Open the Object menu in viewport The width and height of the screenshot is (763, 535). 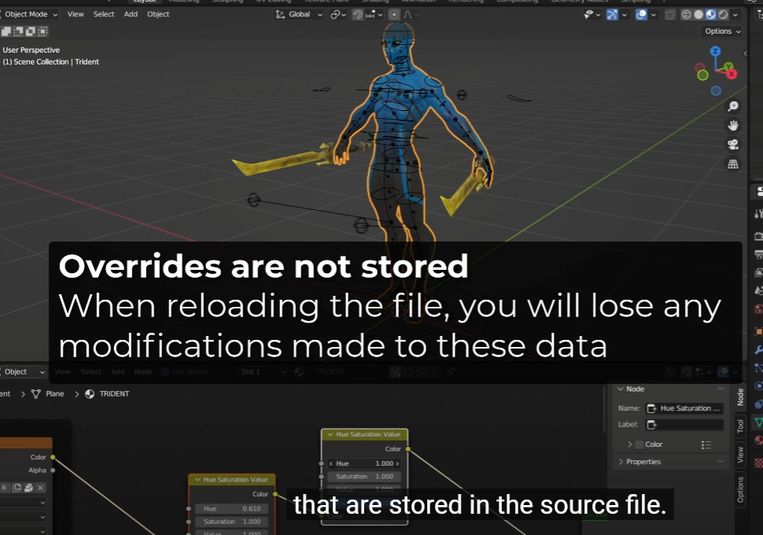click(158, 15)
